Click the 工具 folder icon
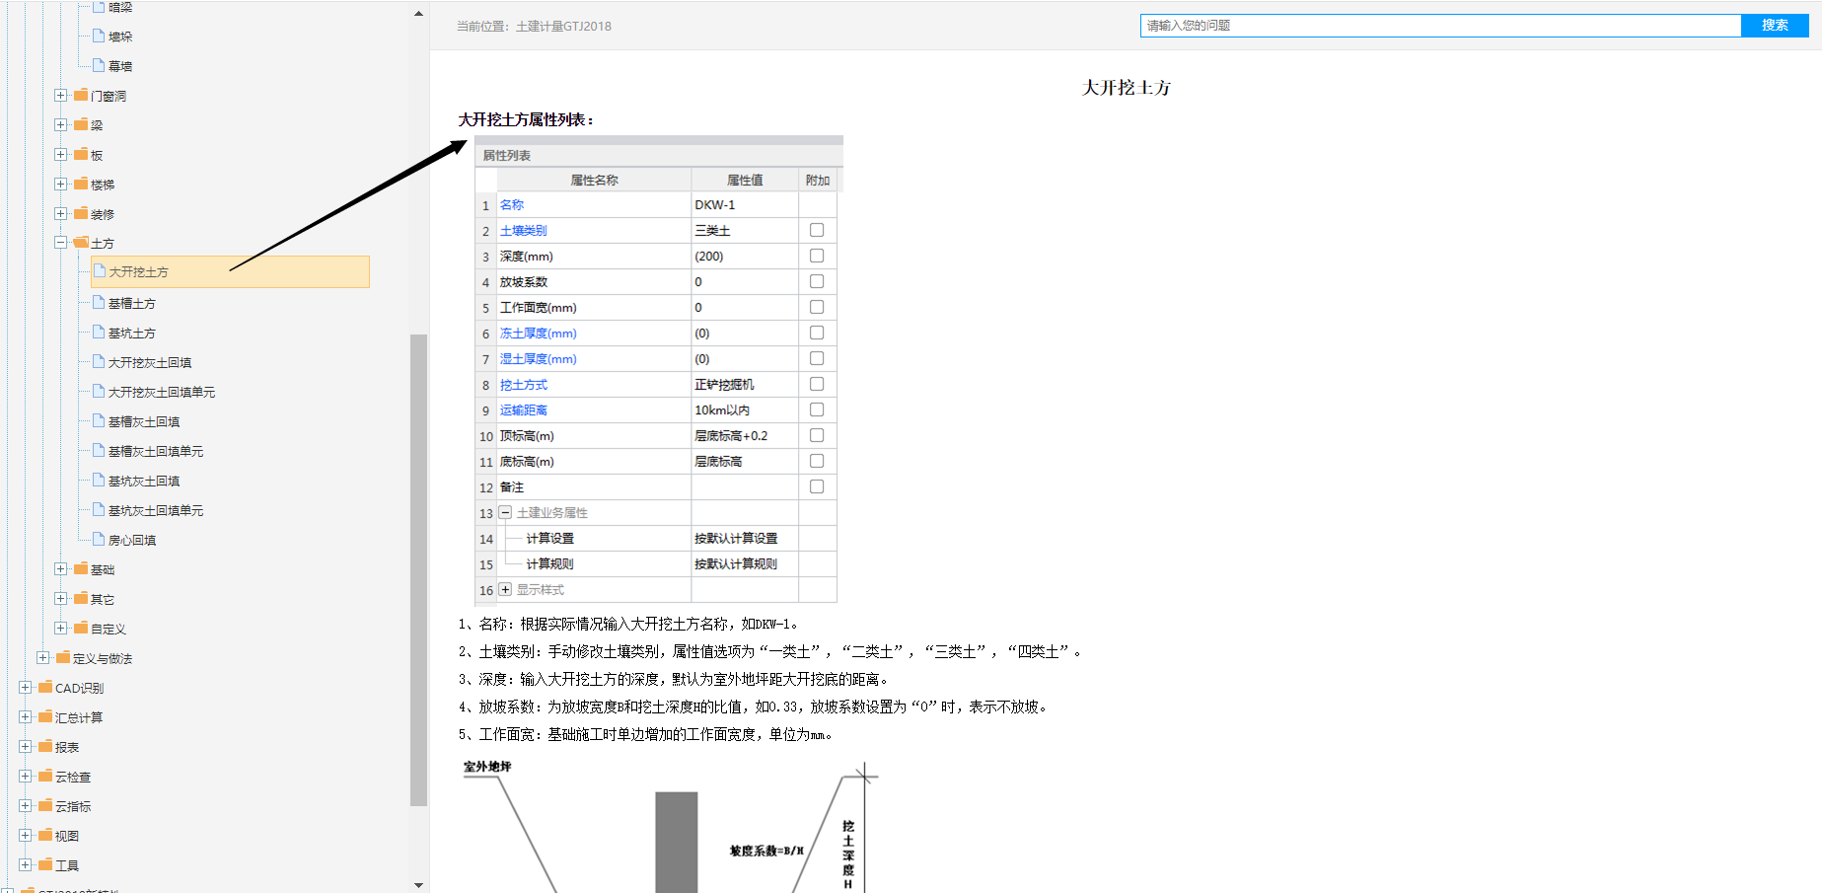 pyautogui.click(x=45, y=865)
